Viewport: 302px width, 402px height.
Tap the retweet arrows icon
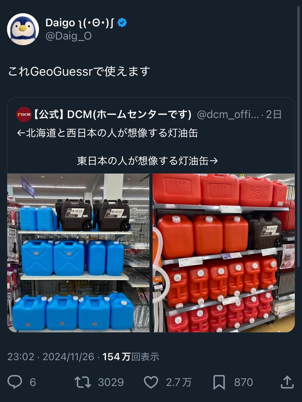(82, 382)
